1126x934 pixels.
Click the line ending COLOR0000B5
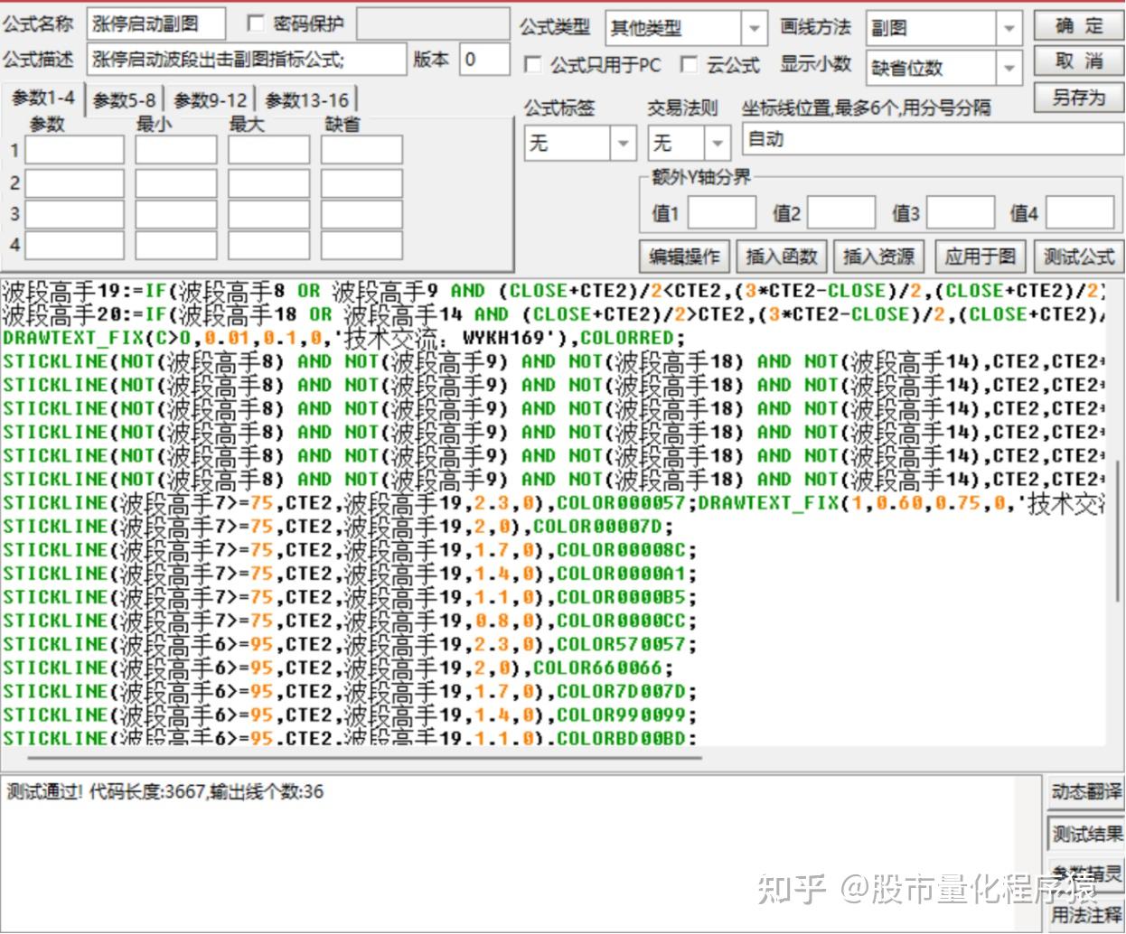tap(350, 597)
